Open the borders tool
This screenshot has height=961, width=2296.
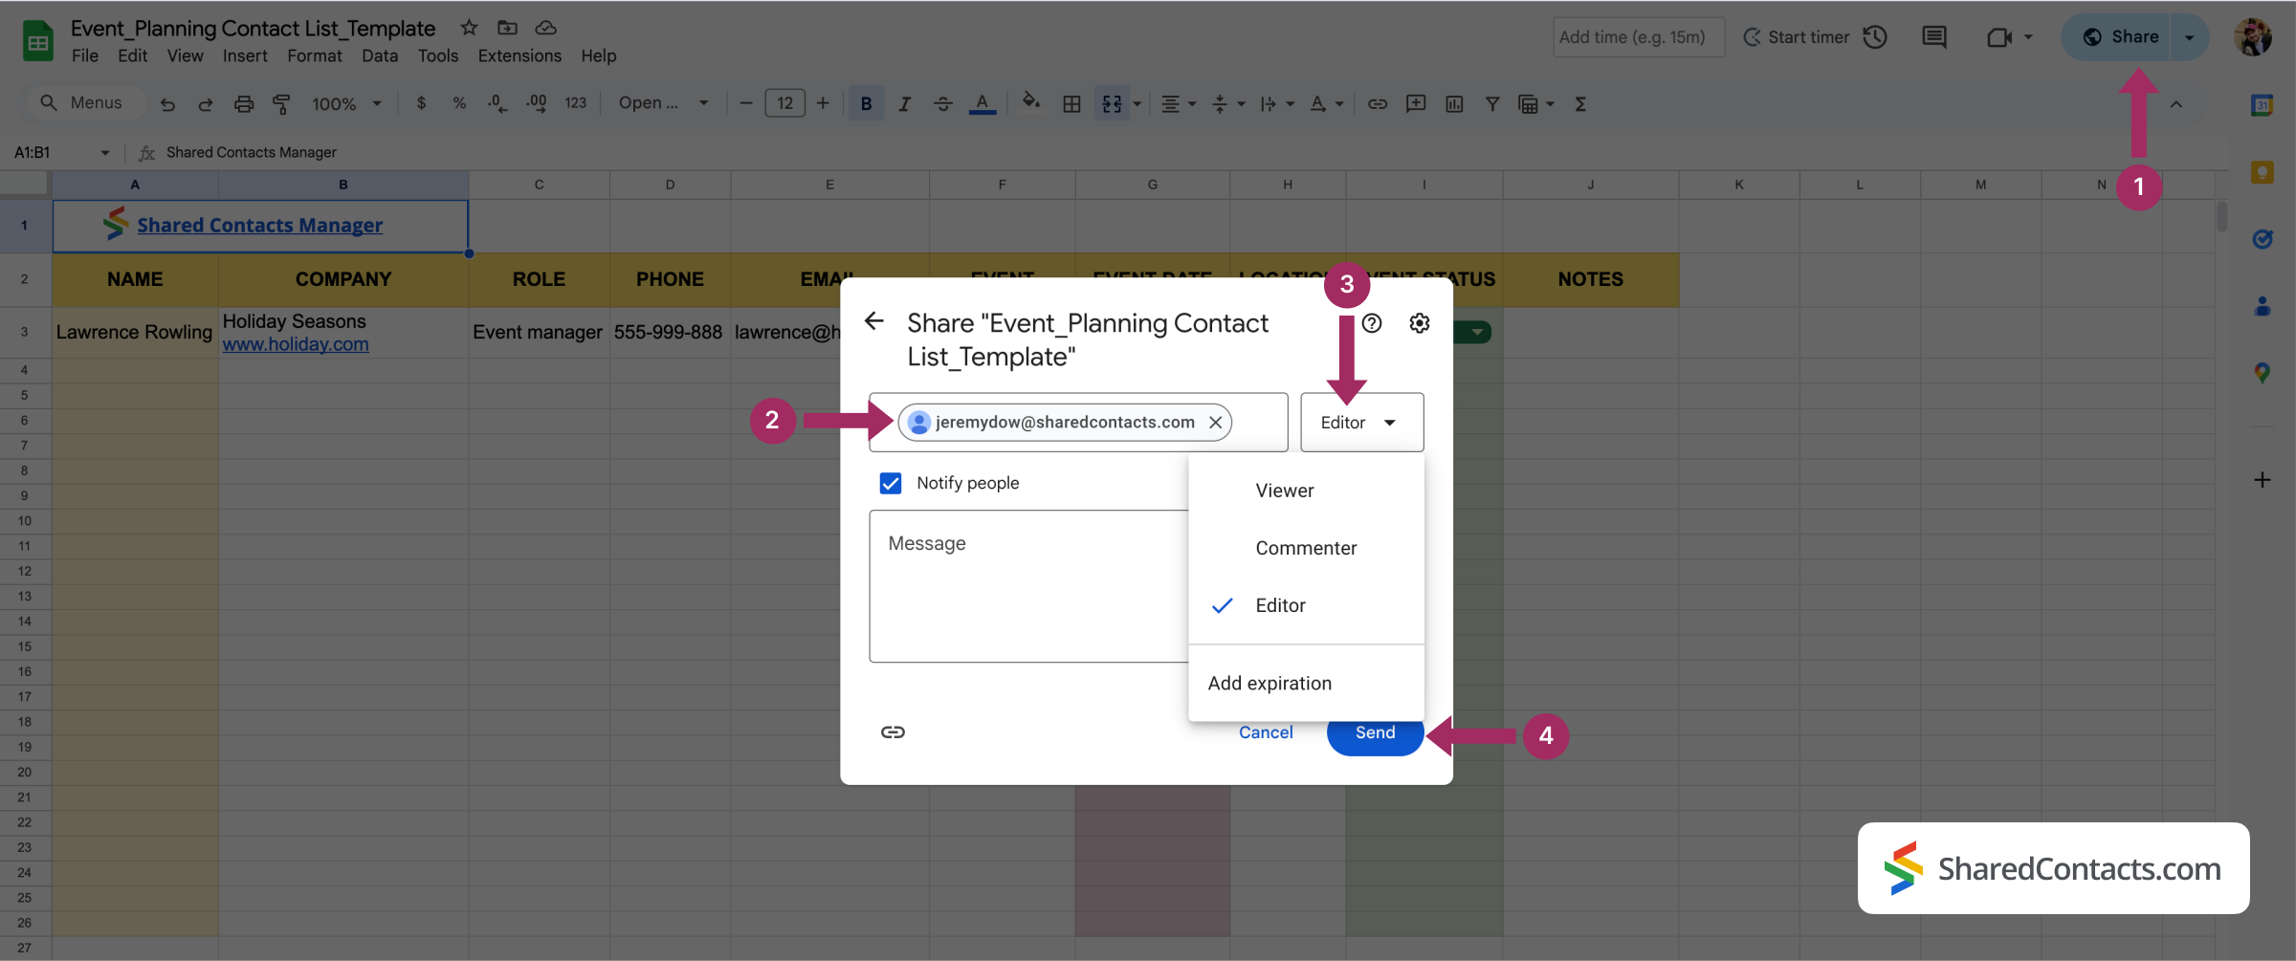tap(1071, 103)
